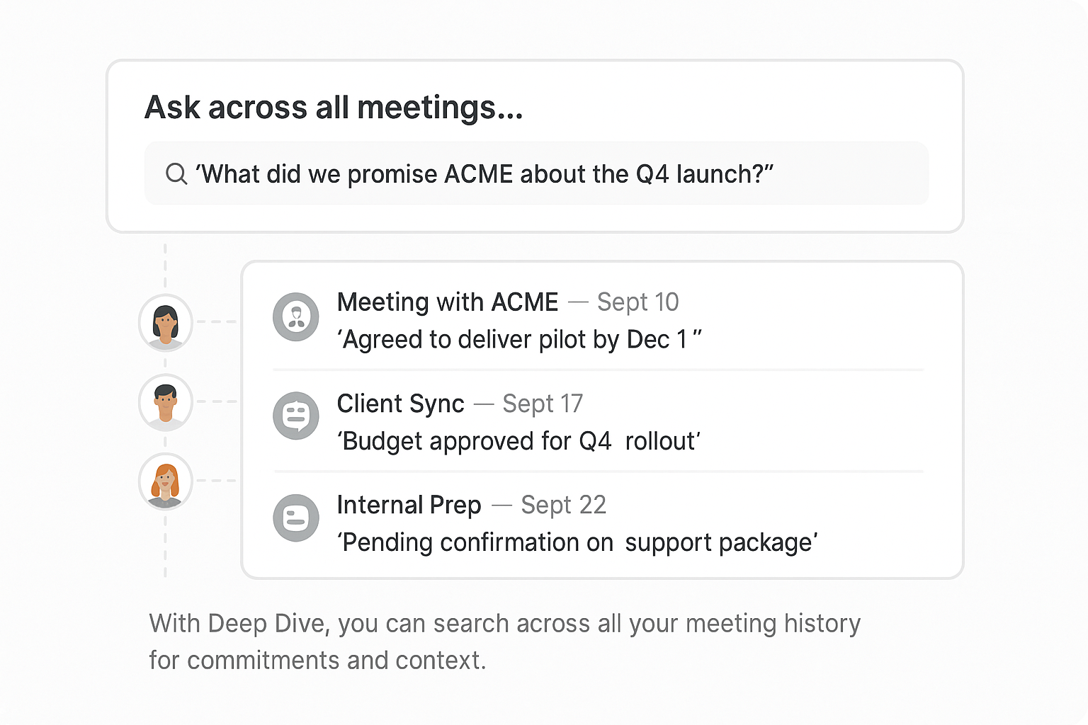This screenshot has width=1088, height=725.
Task: Click the 'for commitments and context' caption line
Action: (x=317, y=661)
